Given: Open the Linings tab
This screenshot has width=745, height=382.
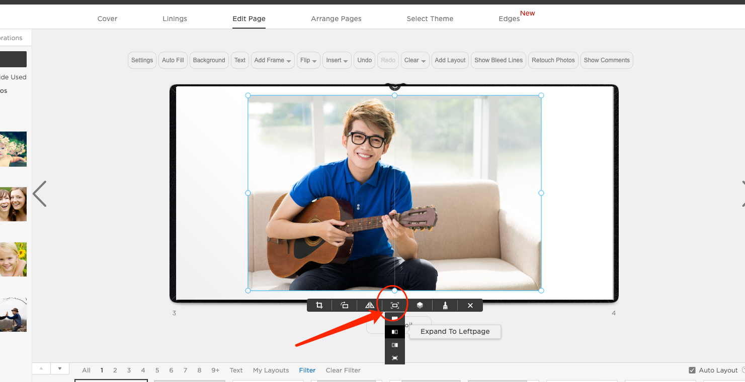Looking at the screenshot, I should coord(175,19).
